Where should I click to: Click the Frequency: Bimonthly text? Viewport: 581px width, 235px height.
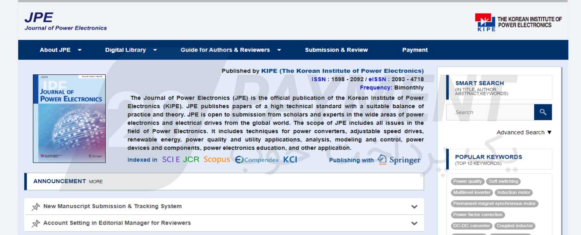pyautogui.click(x=392, y=88)
